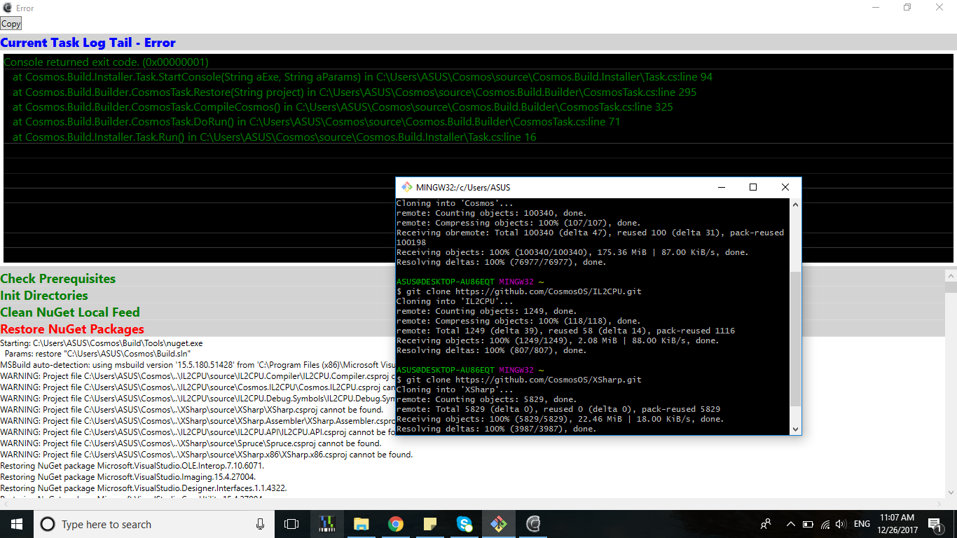Close the MINGW32 terminal window

785,187
